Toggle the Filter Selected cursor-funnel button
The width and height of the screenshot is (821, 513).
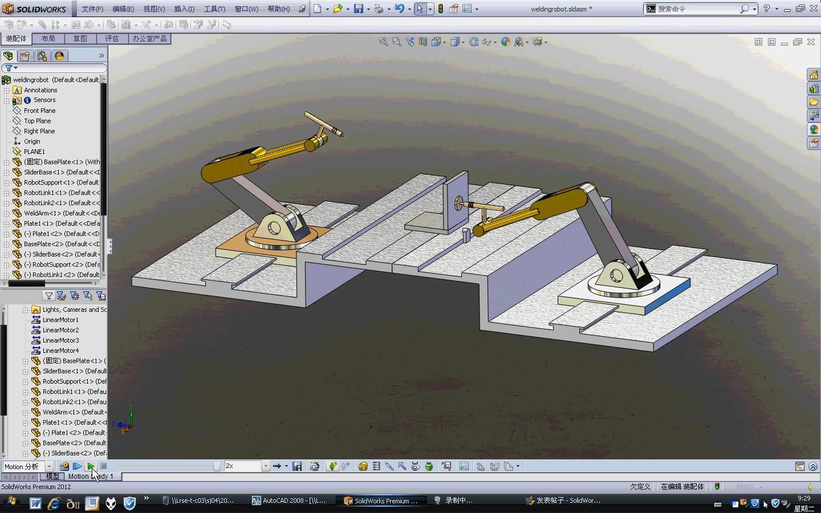tap(88, 296)
